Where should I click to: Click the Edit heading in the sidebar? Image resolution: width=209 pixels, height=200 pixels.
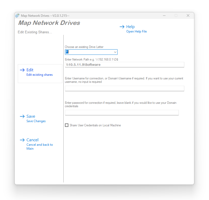point(30,70)
